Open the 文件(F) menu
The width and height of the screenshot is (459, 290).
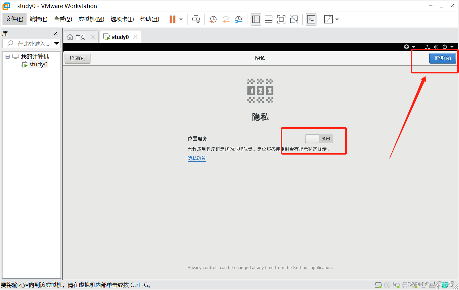15,19
